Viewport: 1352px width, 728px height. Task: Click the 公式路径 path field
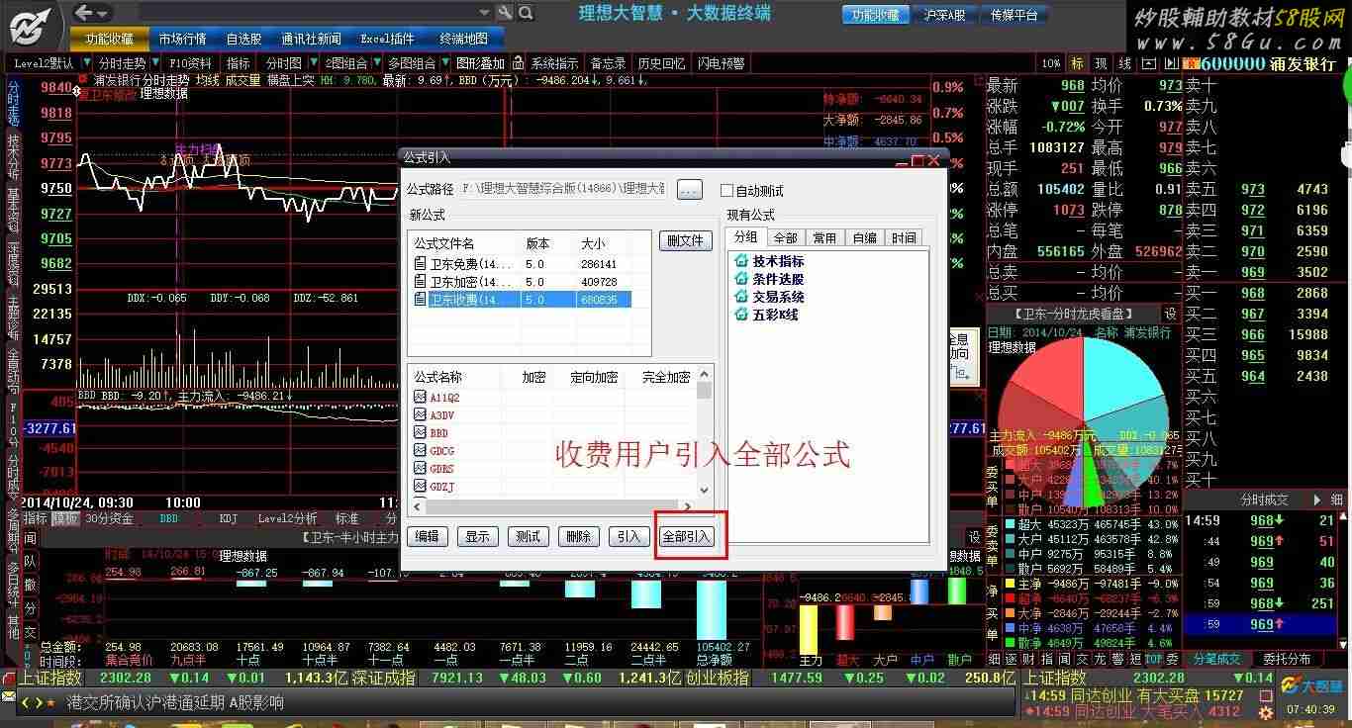tap(563, 189)
